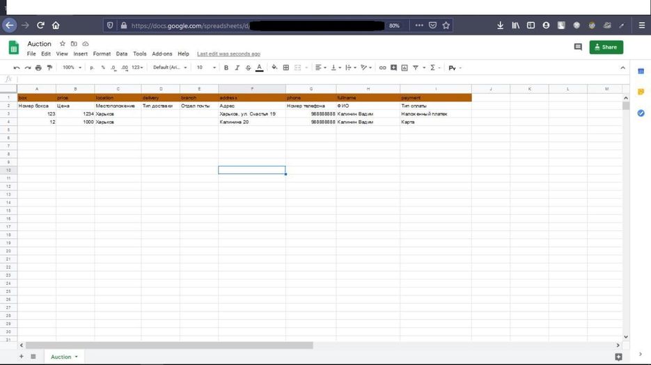Open the Edit menu
The width and height of the screenshot is (651, 365).
(46, 54)
